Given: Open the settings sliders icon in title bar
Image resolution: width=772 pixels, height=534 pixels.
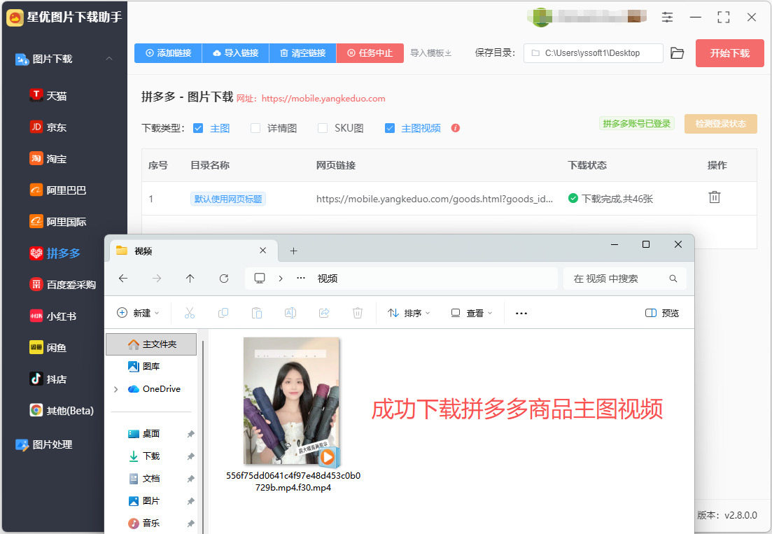Looking at the screenshot, I should 667,17.
